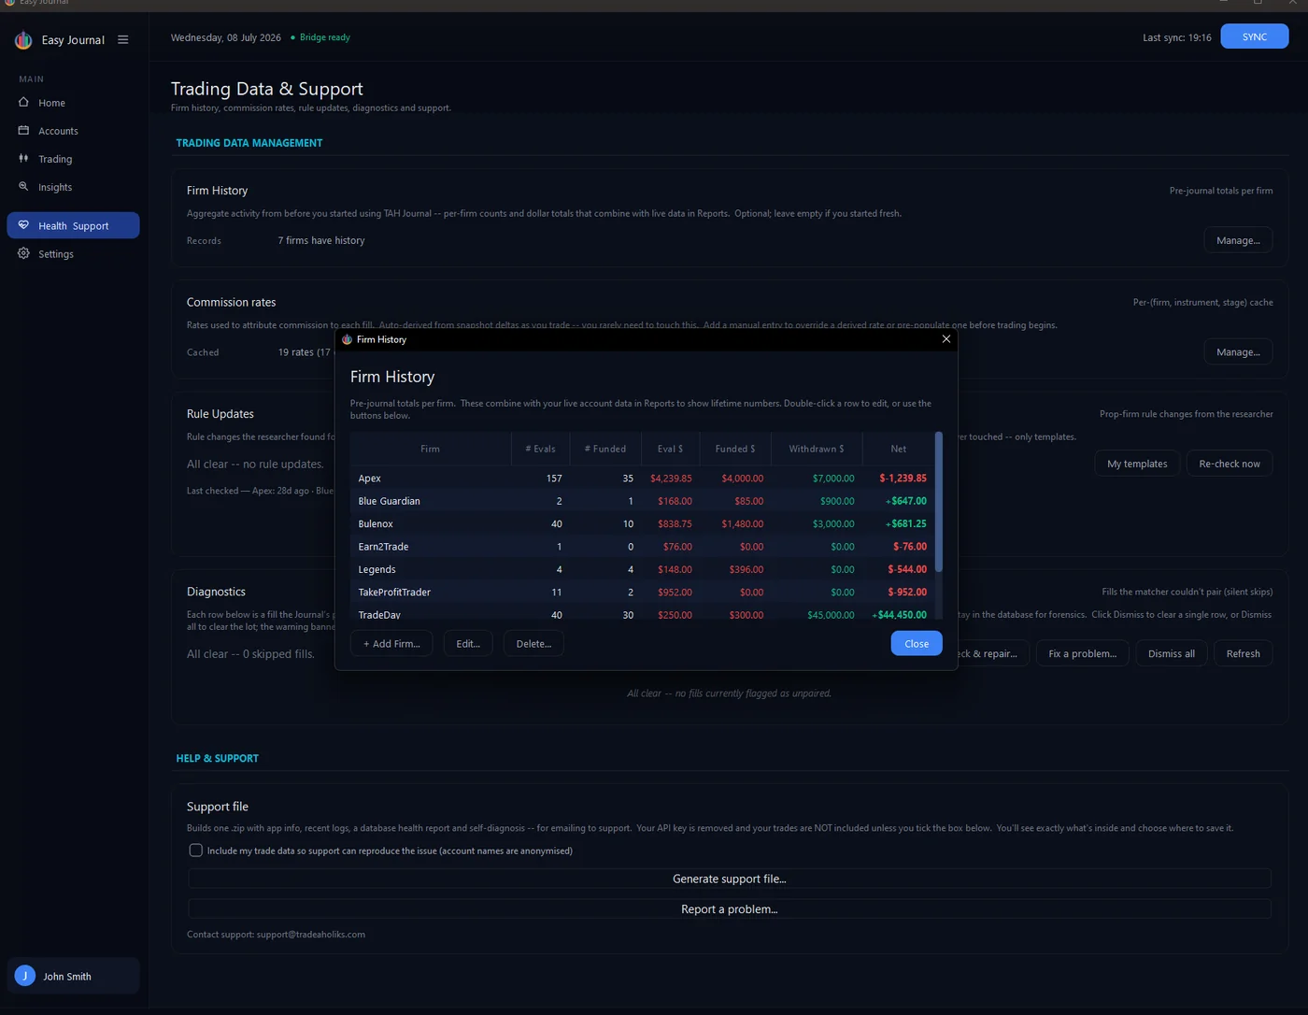The image size is (1308, 1015).
Task: Click the Accounts sidebar icon
Action: tap(23, 130)
